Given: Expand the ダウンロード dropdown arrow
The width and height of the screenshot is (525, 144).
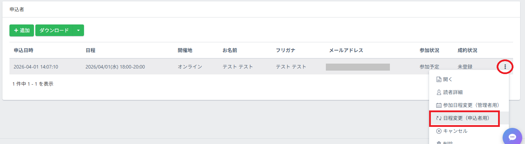Looking at the screenshot, I should pyautogui.click(x=78, y=30).
